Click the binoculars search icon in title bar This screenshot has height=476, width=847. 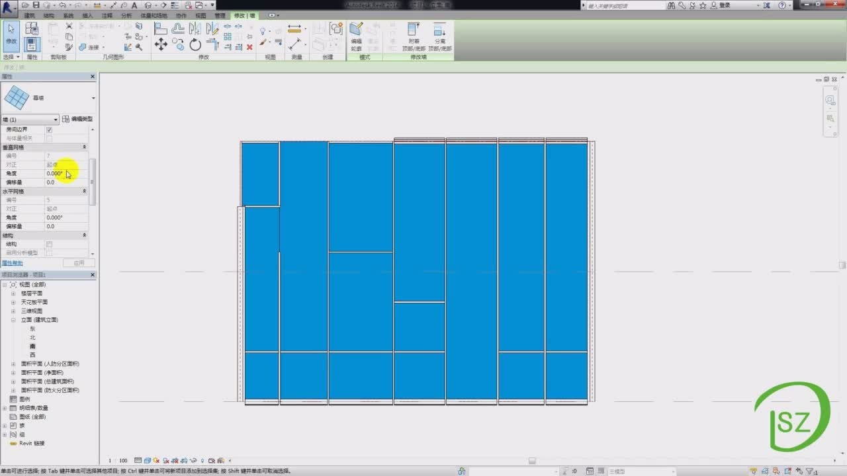(x=672, y=5)
